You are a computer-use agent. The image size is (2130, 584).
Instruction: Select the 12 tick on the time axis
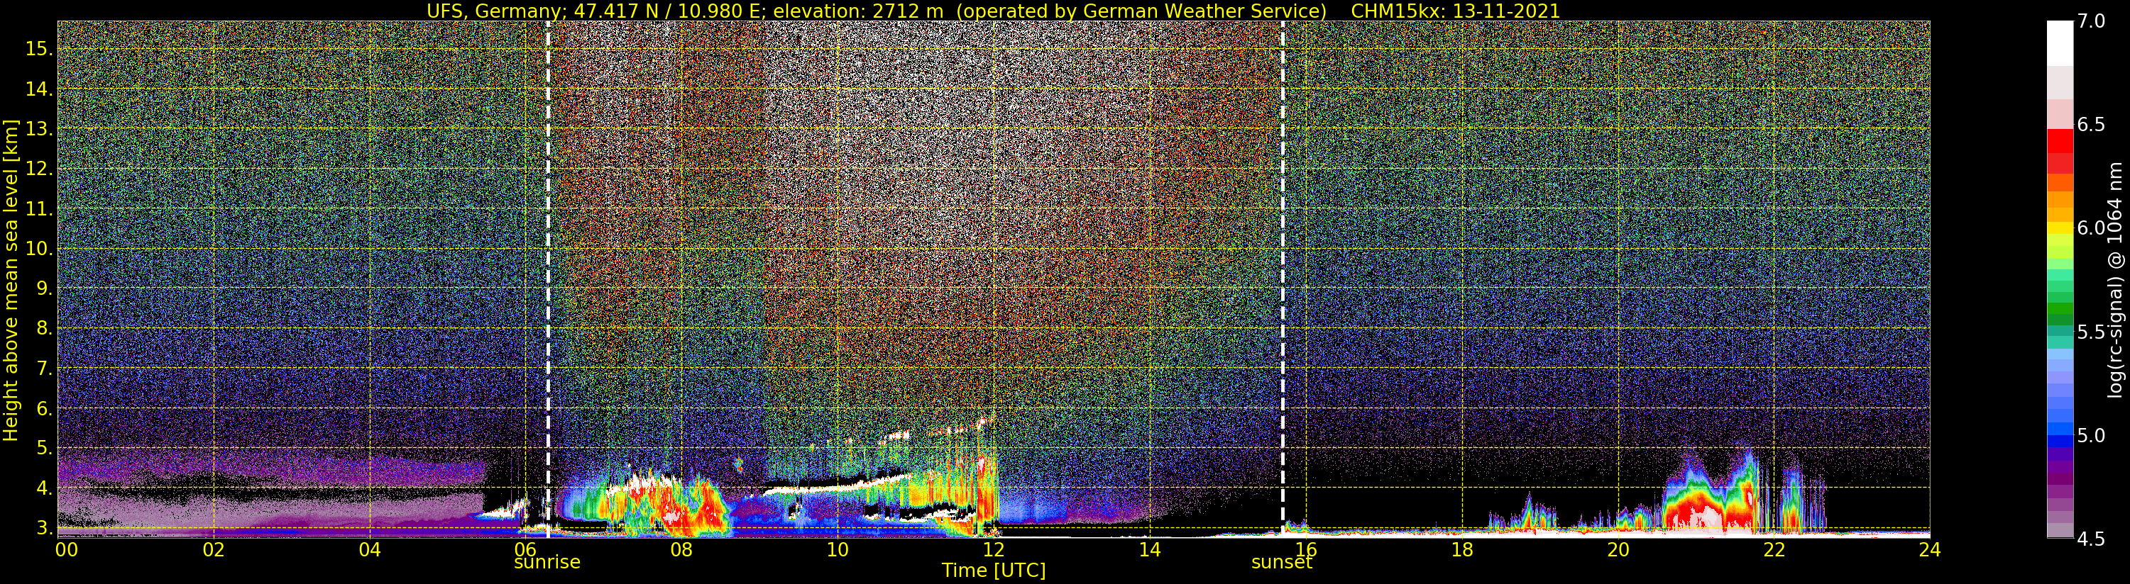click(993, 549)
